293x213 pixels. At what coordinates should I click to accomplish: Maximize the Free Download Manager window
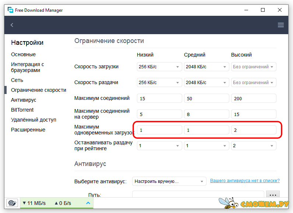point(263,10)
